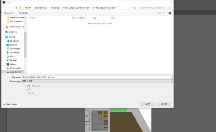Open view options dropdown arrow
The height and width of the screenshot is (132, 216).
click(163, 13)
